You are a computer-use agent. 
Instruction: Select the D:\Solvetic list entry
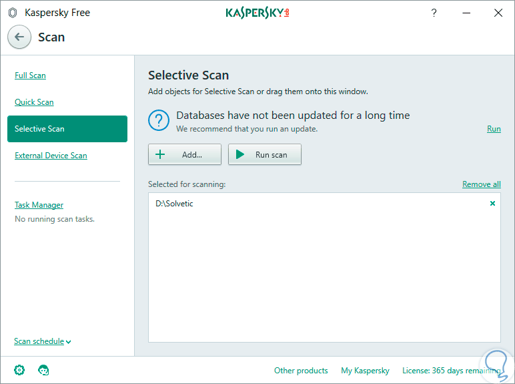(x=324, y=204)
